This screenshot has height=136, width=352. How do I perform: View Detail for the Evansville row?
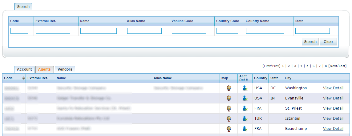[333, 98]
